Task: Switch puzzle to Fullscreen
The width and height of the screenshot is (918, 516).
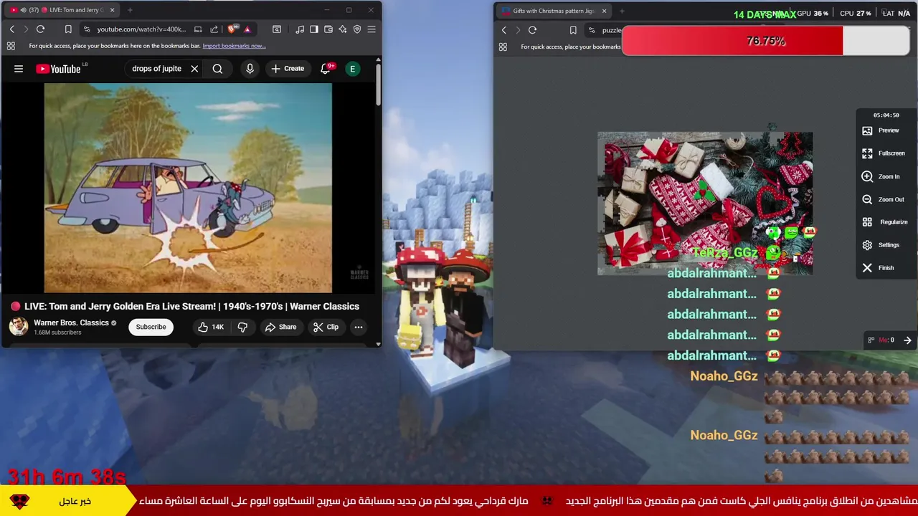Action: pyautogui.click(x=884, y=153)
